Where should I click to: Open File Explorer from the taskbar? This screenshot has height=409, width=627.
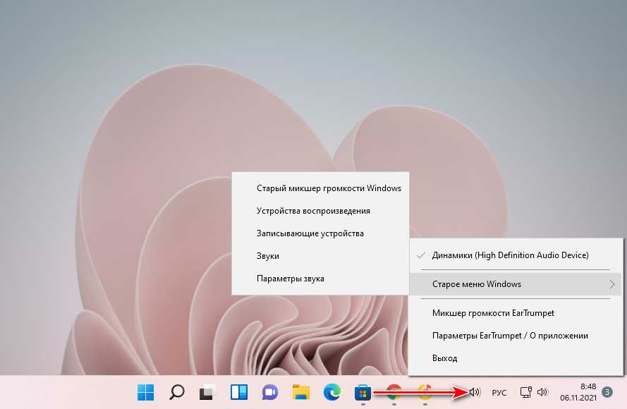(301, 392)
